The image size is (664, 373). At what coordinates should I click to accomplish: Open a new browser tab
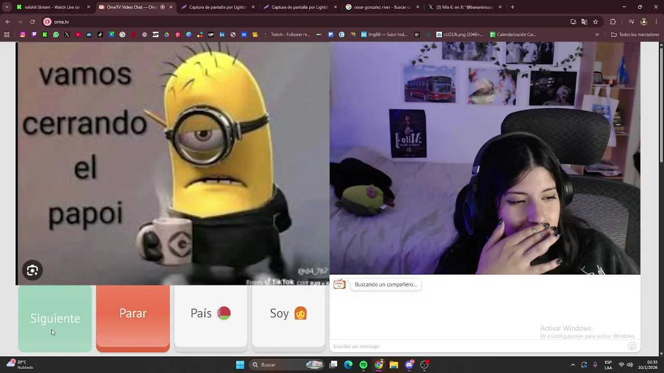[x=513, y=7]
